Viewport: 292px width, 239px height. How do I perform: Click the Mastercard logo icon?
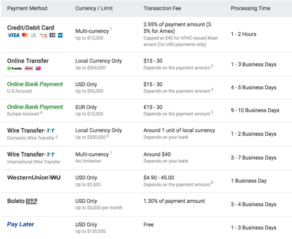tap(25, 35)
